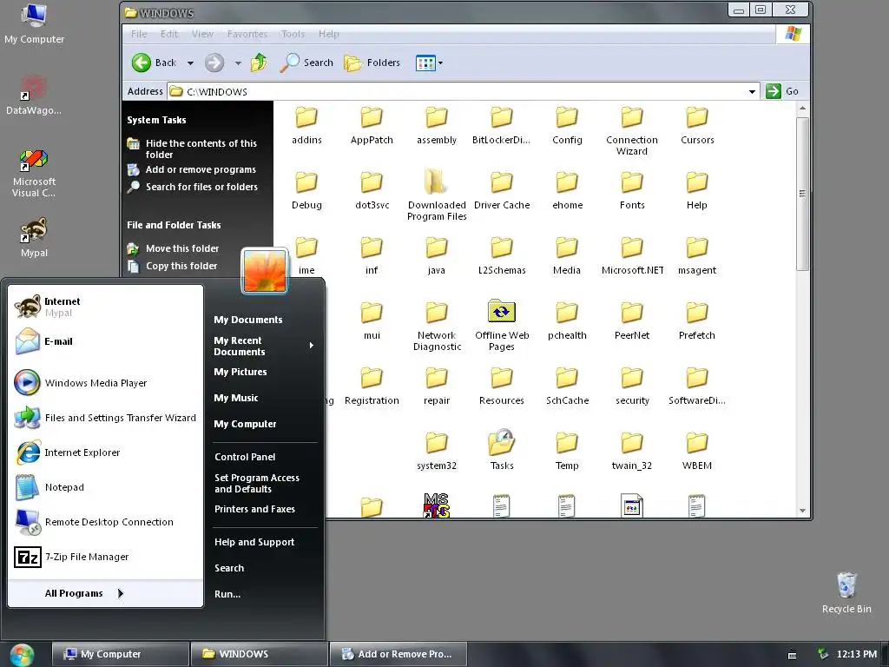This screenshot has height=667, width=889.
Task: Launch Windows Media Player from Start menu
Action: pos(106,383)
